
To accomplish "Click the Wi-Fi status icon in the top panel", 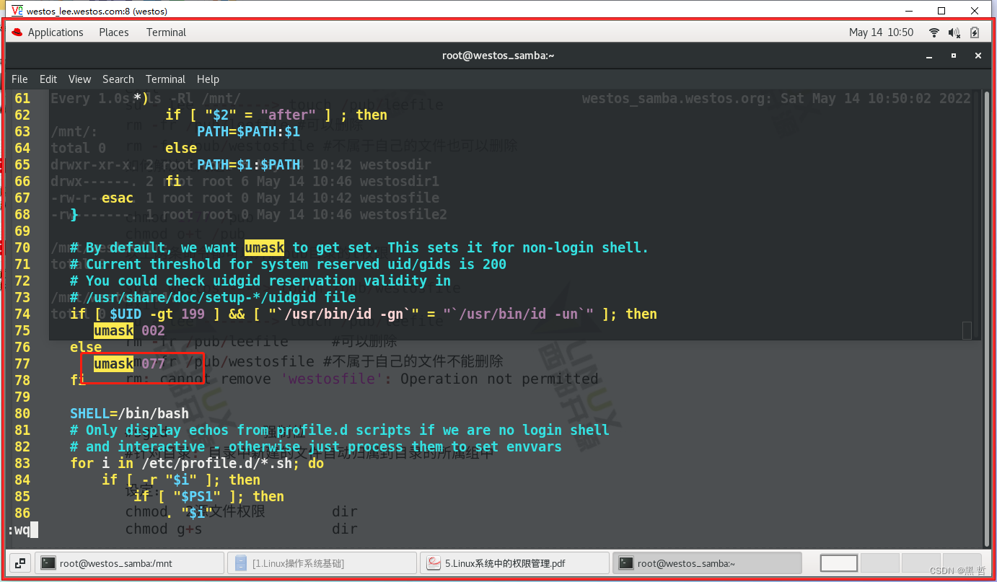I will 934,32.
